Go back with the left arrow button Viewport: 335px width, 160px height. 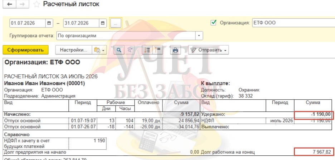click(x=9, y=4)
